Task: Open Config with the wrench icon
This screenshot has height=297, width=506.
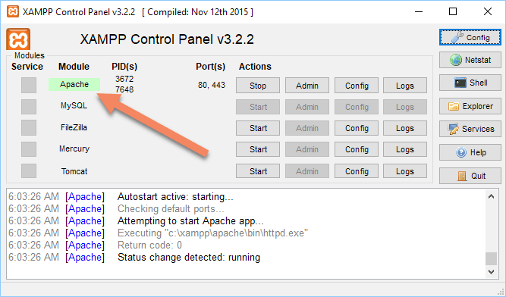Action: (x=470, y=37)
